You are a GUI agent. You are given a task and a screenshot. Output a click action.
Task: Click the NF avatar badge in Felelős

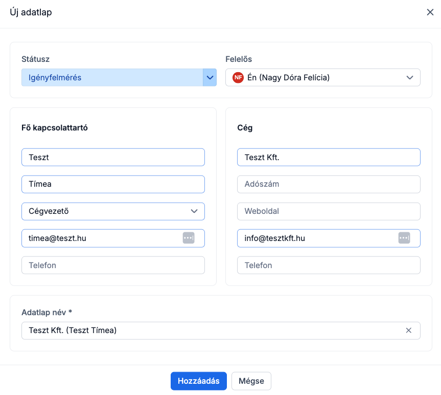[x=238, y=78]
